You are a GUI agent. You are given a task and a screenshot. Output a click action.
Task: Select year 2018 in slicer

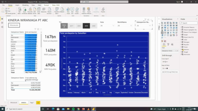79,26
